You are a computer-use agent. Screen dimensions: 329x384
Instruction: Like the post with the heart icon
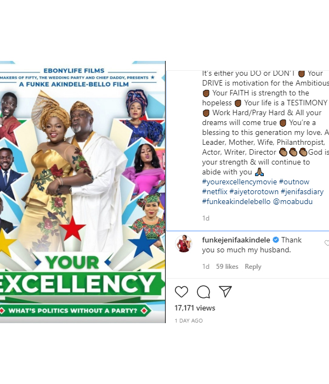tap(181, 292)
